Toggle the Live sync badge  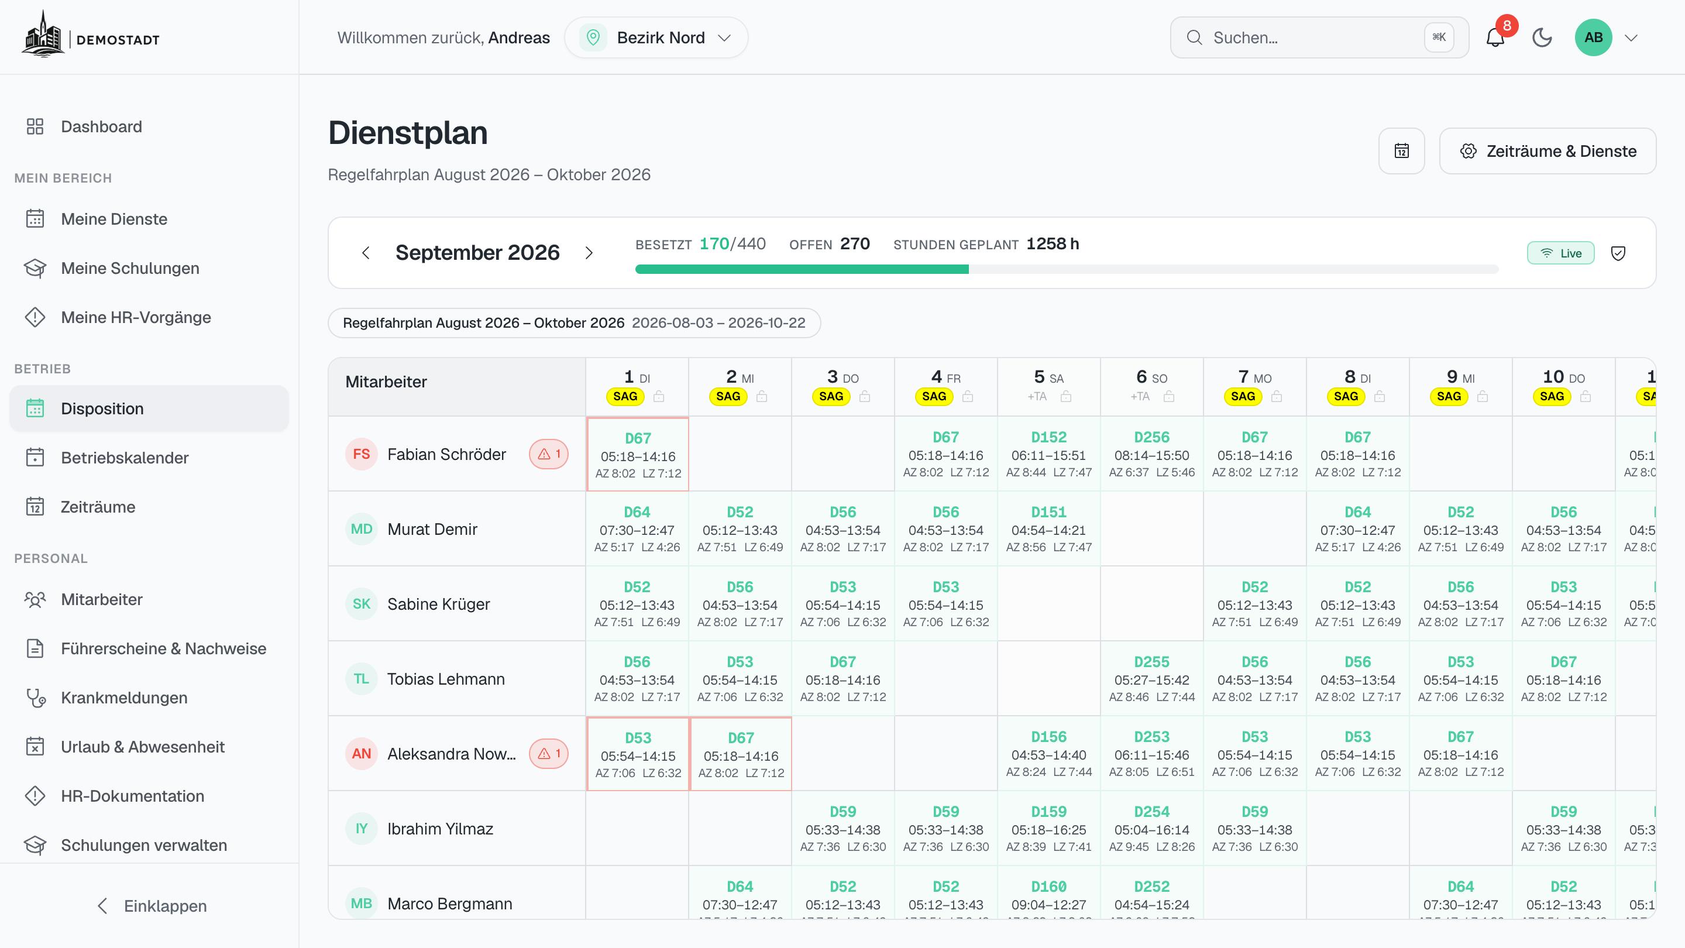click(1561, 253)
